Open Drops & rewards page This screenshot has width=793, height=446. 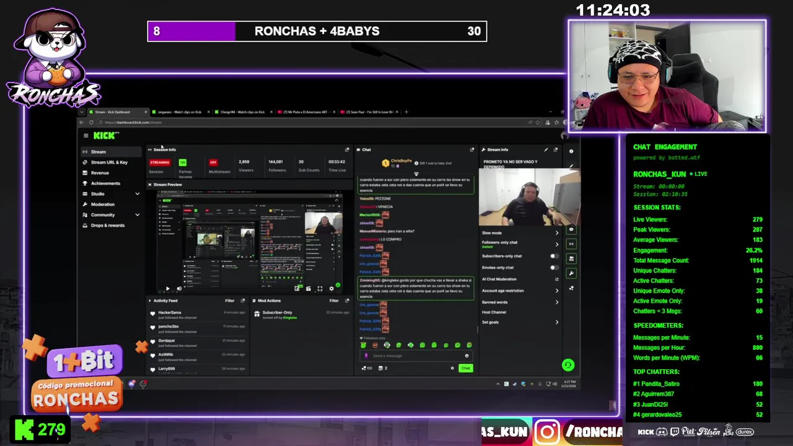(108, 225)
